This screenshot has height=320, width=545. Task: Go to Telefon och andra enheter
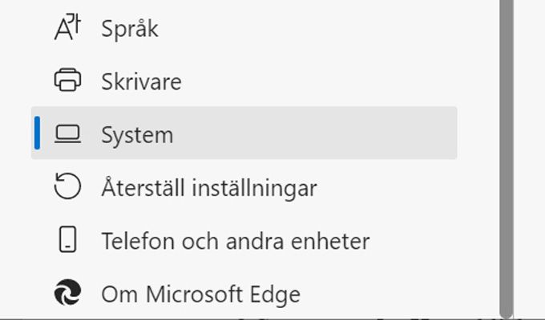coord(244,240)
